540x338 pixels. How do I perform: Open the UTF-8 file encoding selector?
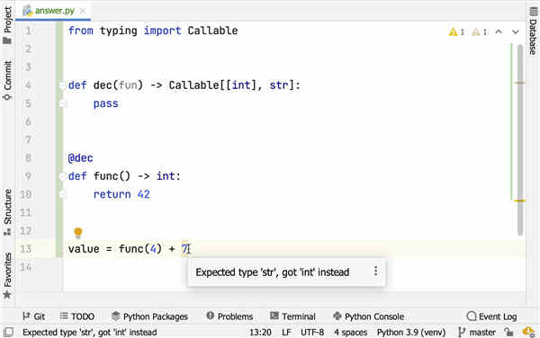click(312, 332)
